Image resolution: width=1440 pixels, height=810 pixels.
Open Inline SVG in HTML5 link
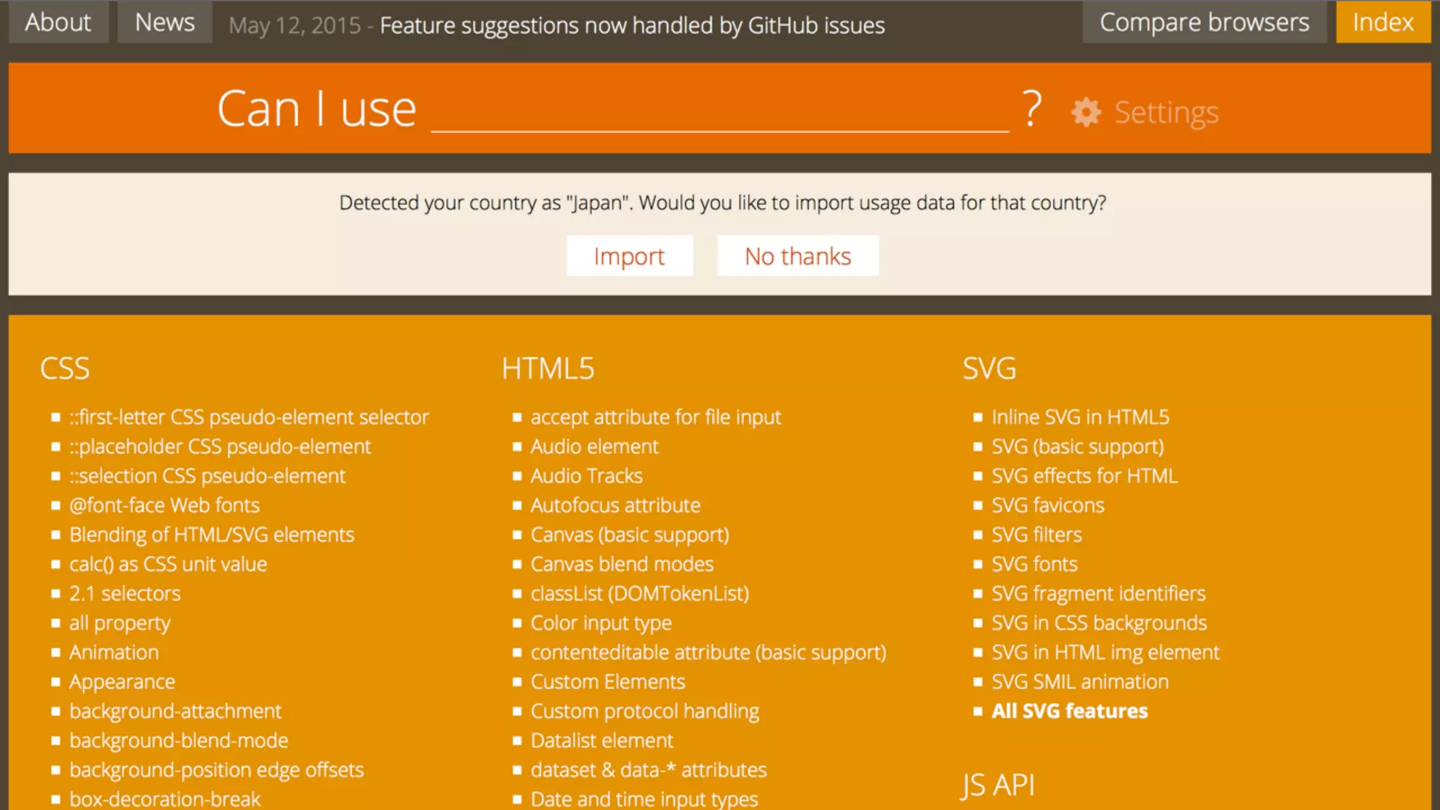tap(1080, 417)
